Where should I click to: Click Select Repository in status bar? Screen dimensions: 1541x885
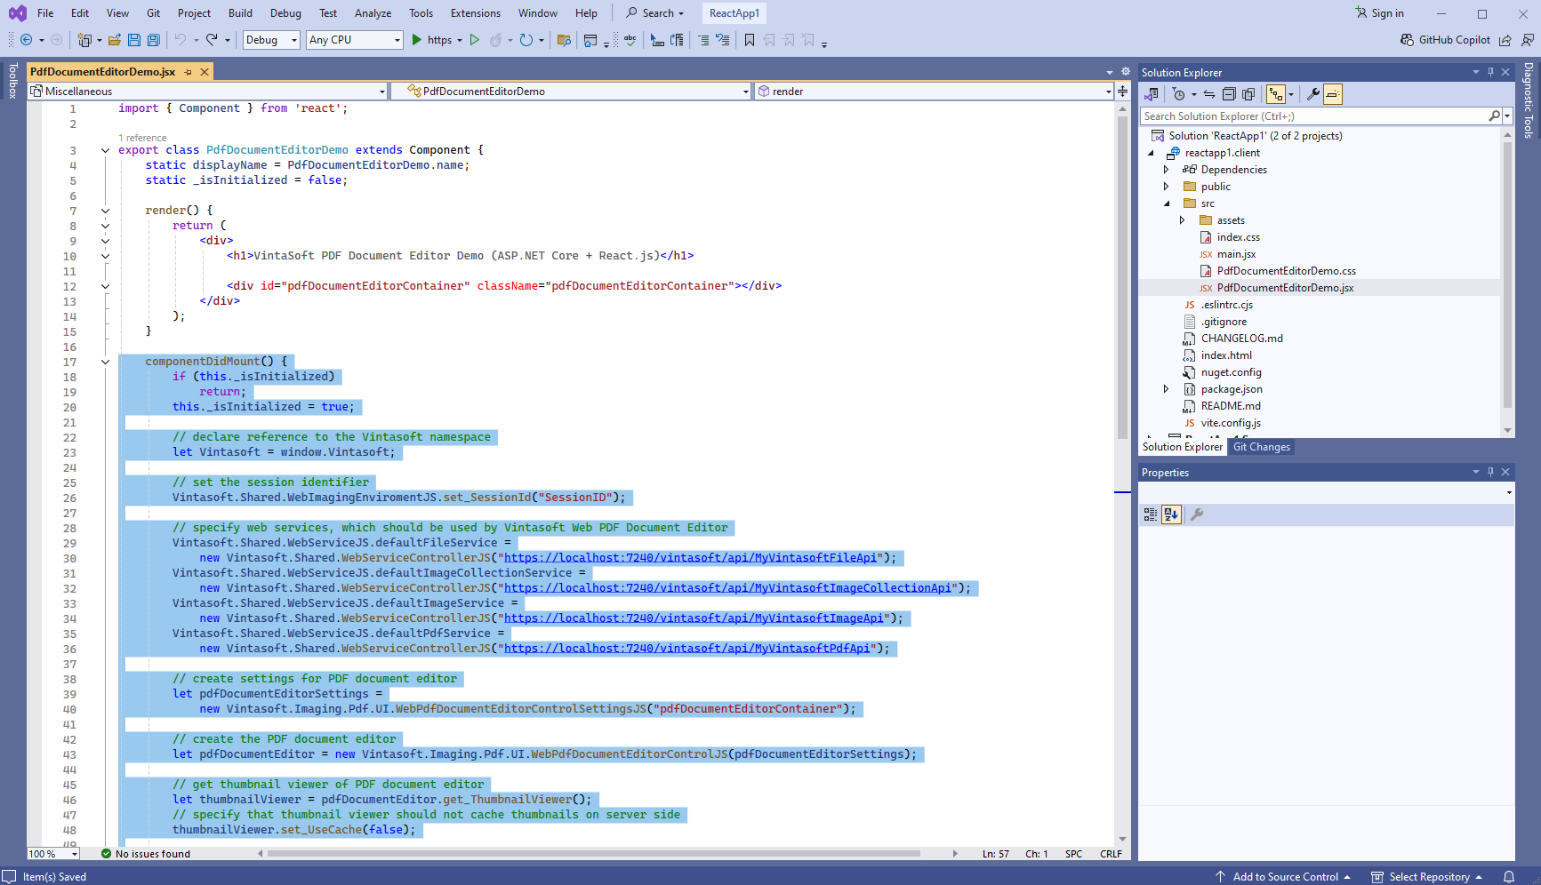click(x=1427, y=877)
